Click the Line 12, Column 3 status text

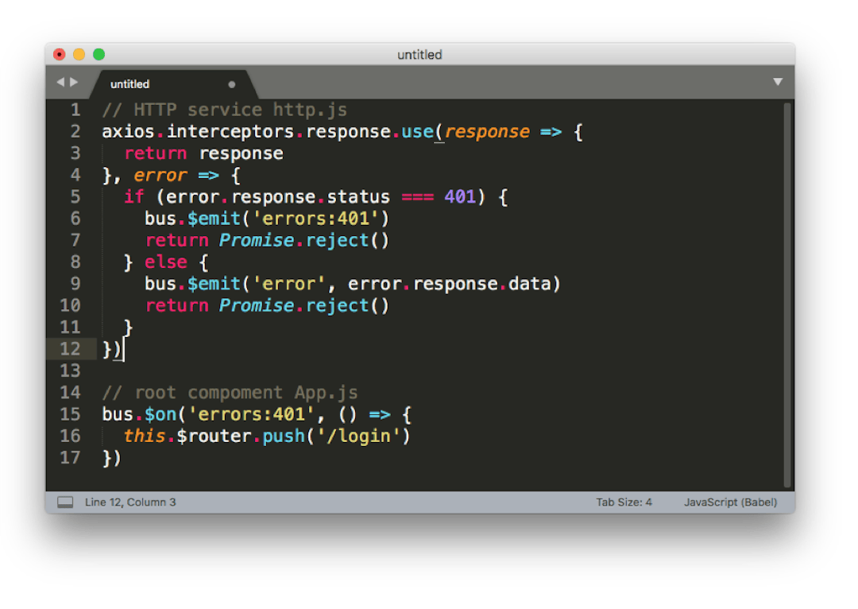130,502
